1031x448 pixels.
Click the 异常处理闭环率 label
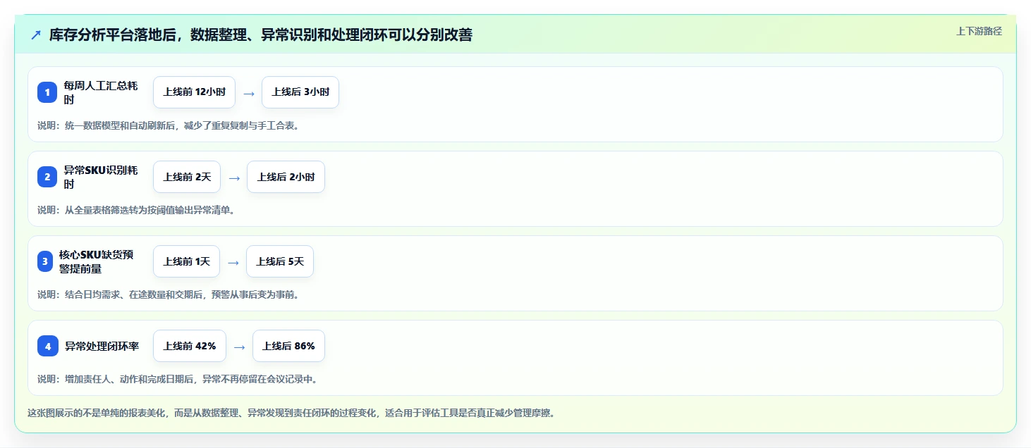pos(102,346)
